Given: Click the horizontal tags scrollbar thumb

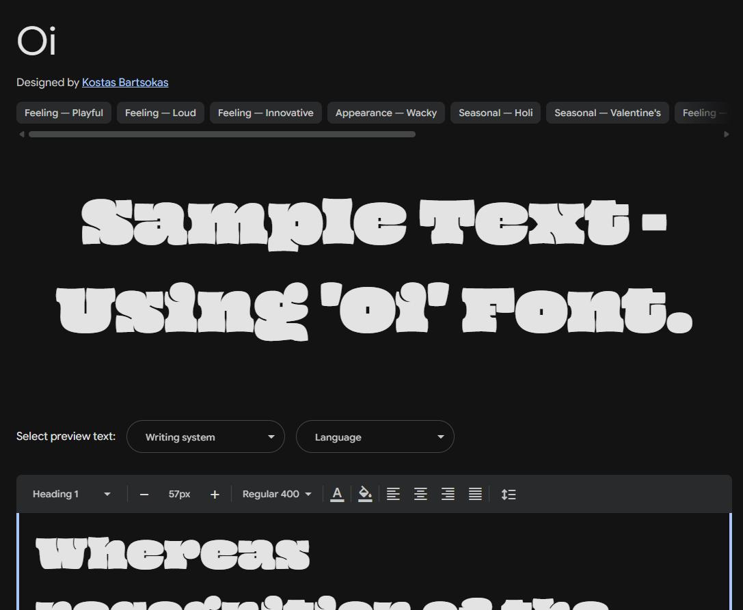Looking at the screenshot, I should pyautogui.click(x=222, y=135).
